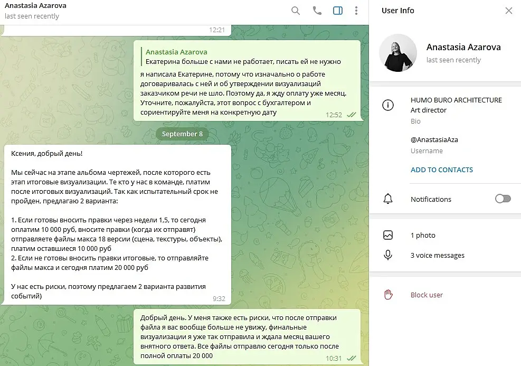Open search in this chat
The image size is (521, 366).
pyautogui.click(x=296, y=11)
